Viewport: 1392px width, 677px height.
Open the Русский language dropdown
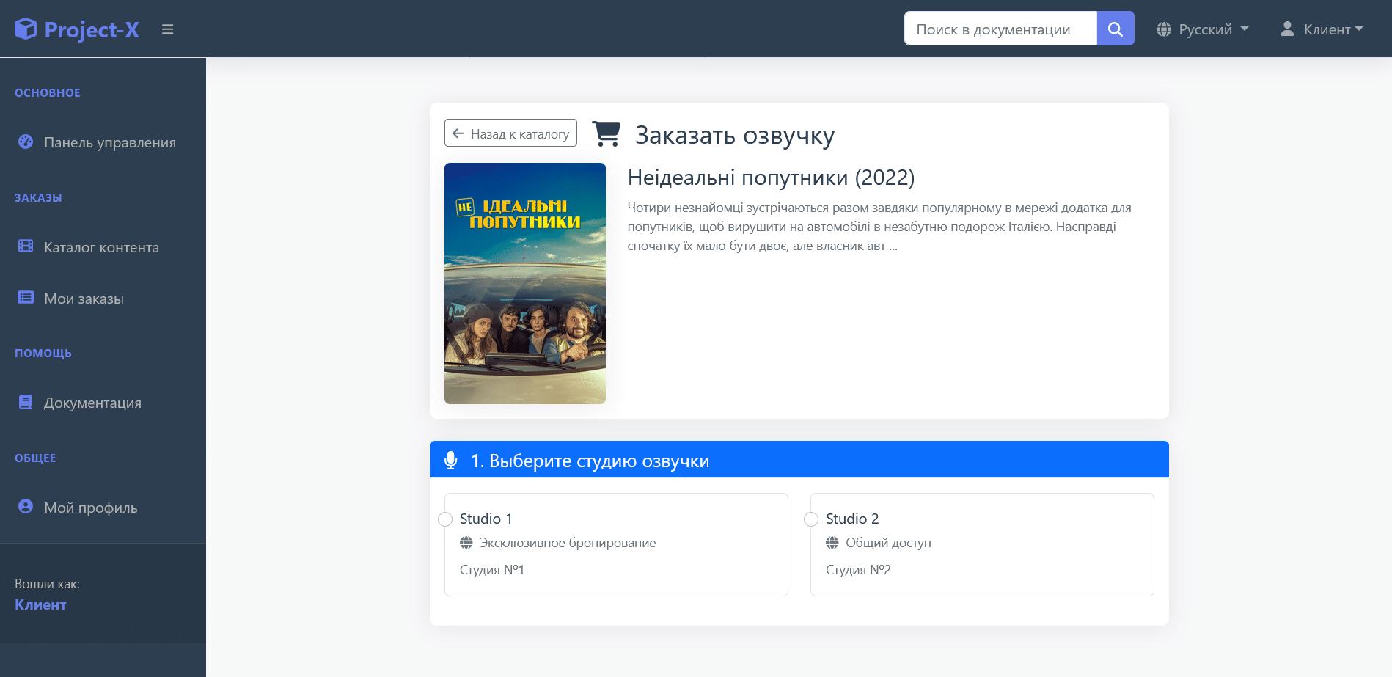coord(1203,29)
